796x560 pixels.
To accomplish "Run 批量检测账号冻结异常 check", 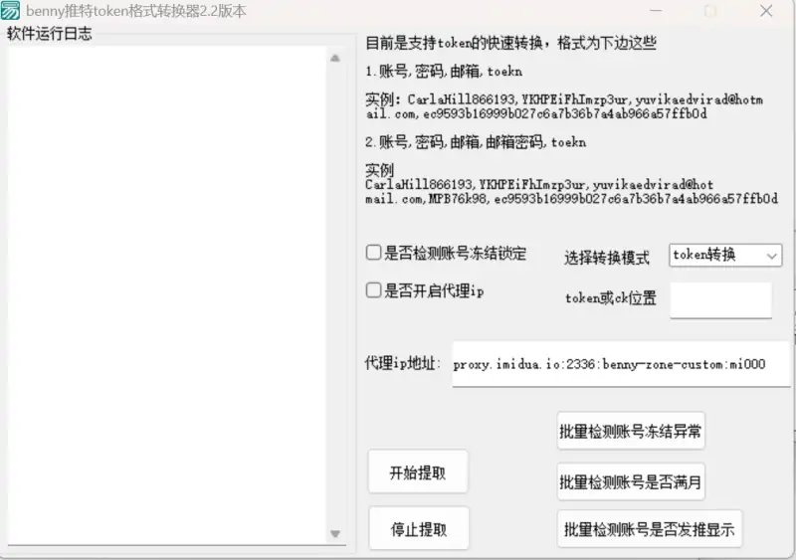I will (x=631, y=431).
